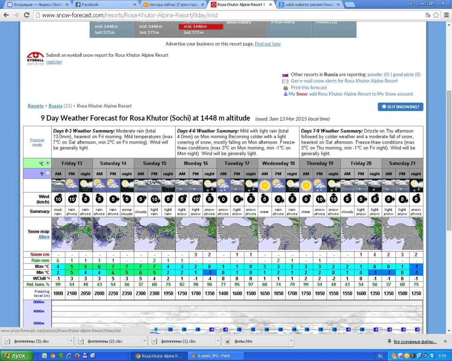
Task: Click the Find out how link
Action: [268, 44]
